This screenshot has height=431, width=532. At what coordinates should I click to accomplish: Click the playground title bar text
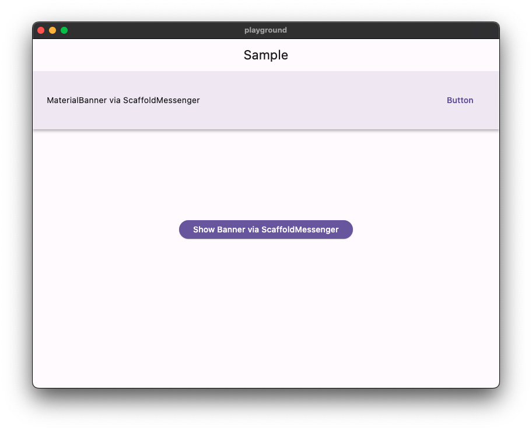click(x=265, y=30)
